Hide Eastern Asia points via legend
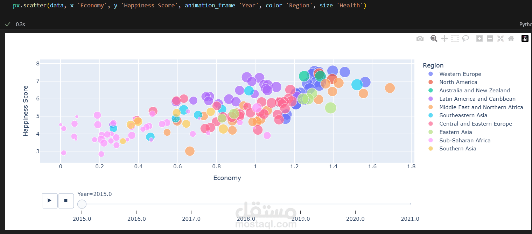532x234 pixels. pos(455,132)
